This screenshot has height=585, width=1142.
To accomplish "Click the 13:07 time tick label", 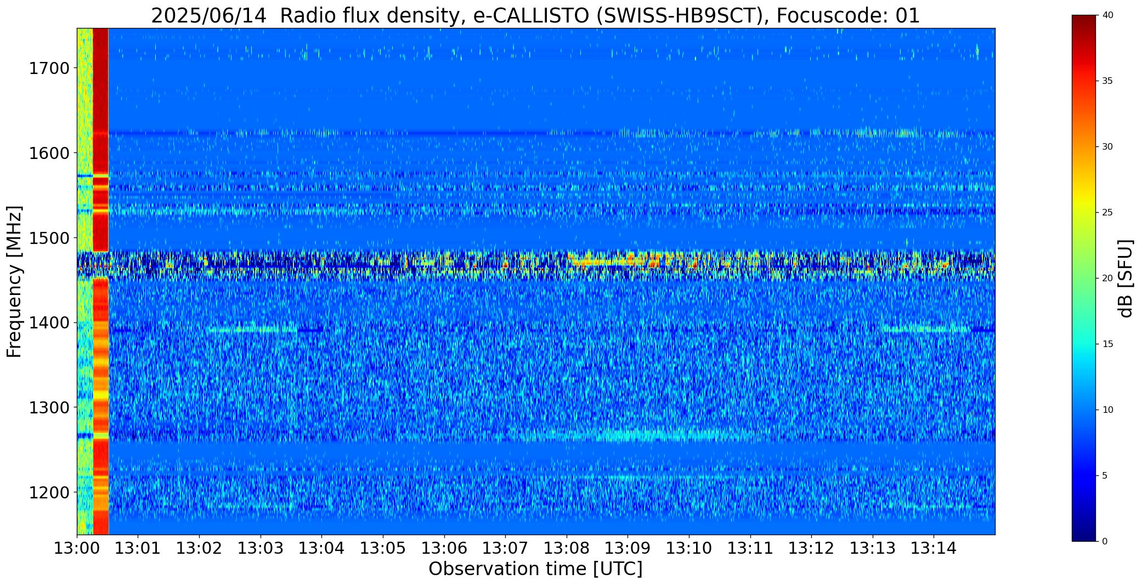I will coord(505,548).
